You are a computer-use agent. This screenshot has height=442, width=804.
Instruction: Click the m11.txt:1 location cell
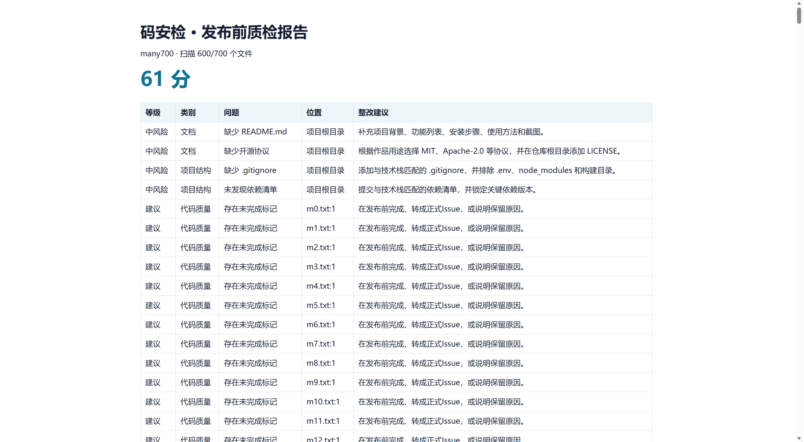tap(327, 421)
